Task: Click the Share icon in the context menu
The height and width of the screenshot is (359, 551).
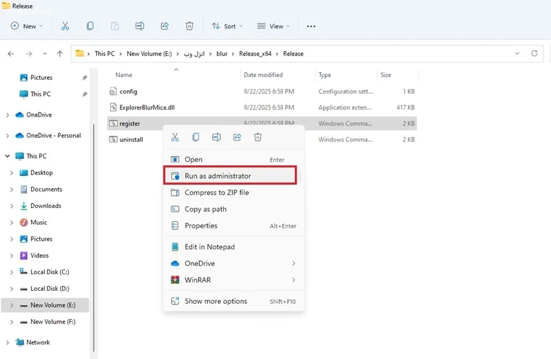Action: [x=237, y=137]
